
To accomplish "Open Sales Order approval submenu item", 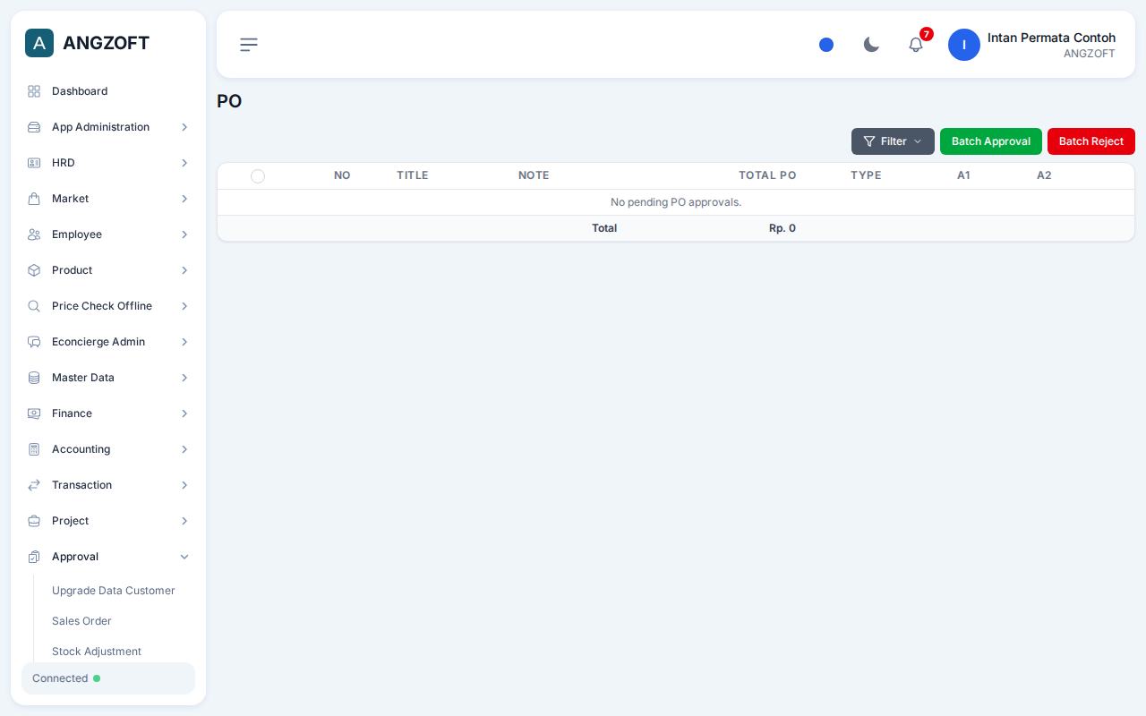I will pyautogui.click(x=81, y=621).
